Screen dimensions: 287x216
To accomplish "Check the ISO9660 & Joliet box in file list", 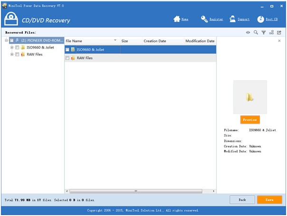I will (x=67, y=49).
